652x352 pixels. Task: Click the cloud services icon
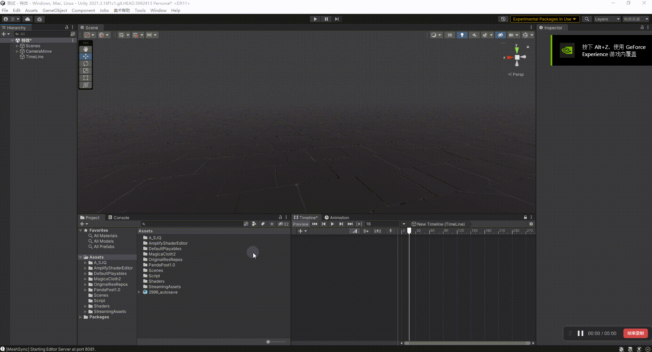[x=28, y=19]
